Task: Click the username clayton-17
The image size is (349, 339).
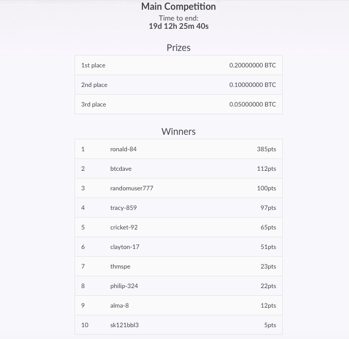Action: (124, 247)
